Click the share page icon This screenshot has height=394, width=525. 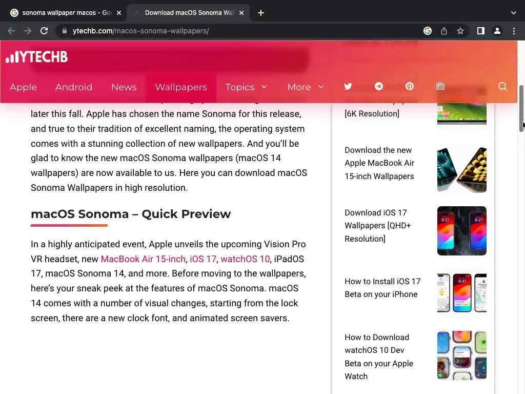(443, 31)
